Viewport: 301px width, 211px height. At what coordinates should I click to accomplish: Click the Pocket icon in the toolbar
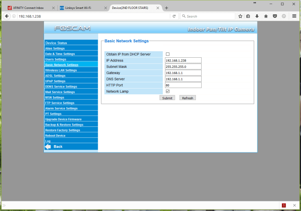[x=275, y=16]
